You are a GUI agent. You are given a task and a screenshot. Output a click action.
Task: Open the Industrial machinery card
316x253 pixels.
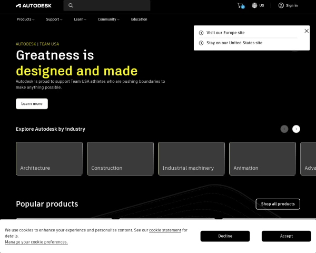click(x=192, y=159)
